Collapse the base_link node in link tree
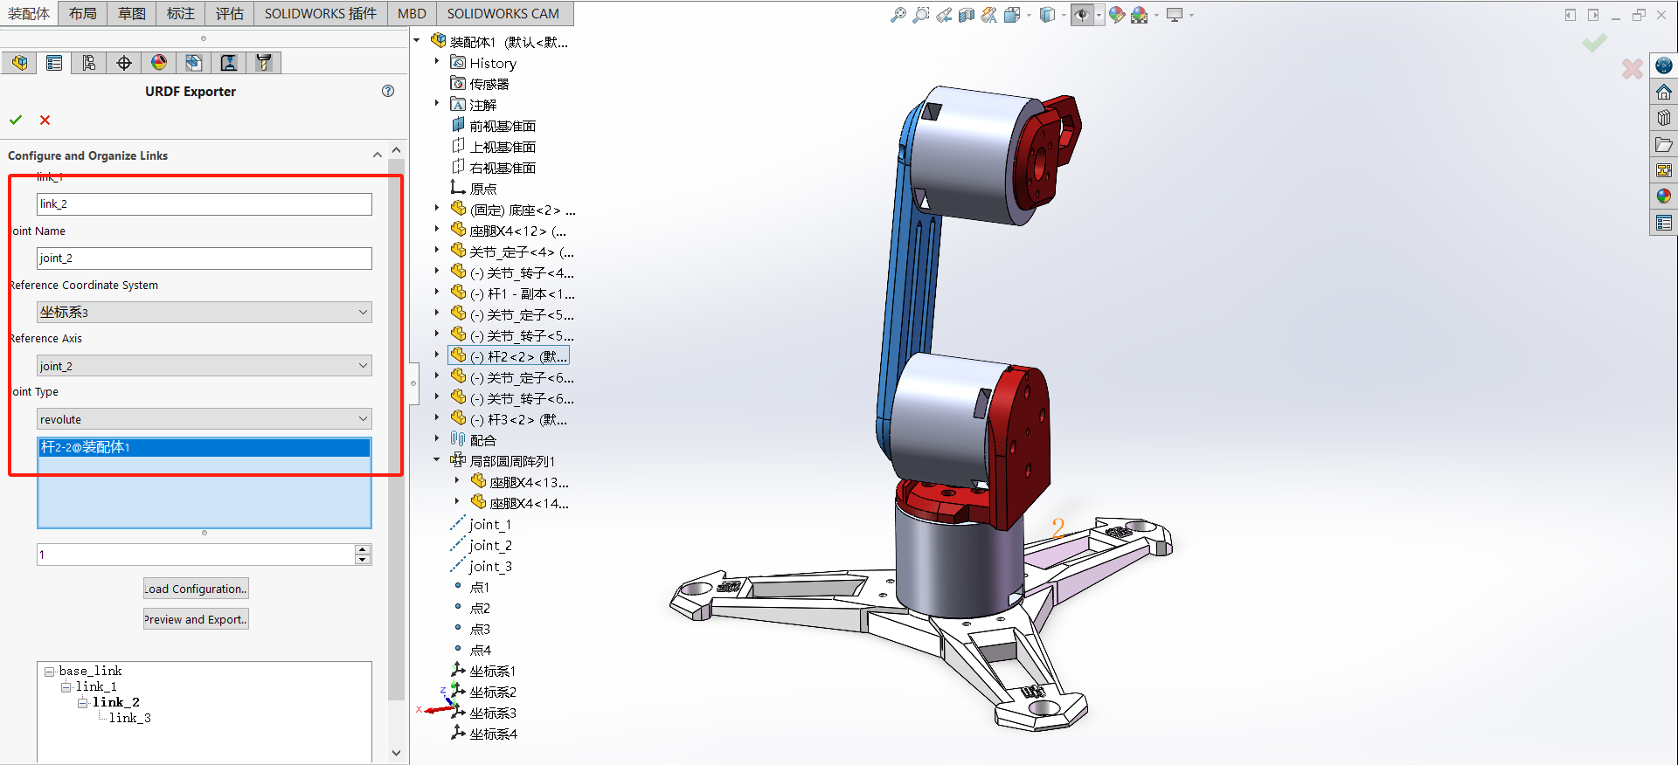The image size is (1678, 765). pyautogui.click(x=50, y=672)
